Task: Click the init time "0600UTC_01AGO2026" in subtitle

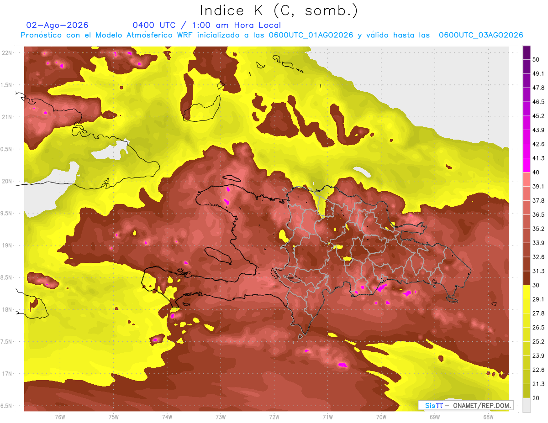Action: pyautogui.click(x=311, y=35)
